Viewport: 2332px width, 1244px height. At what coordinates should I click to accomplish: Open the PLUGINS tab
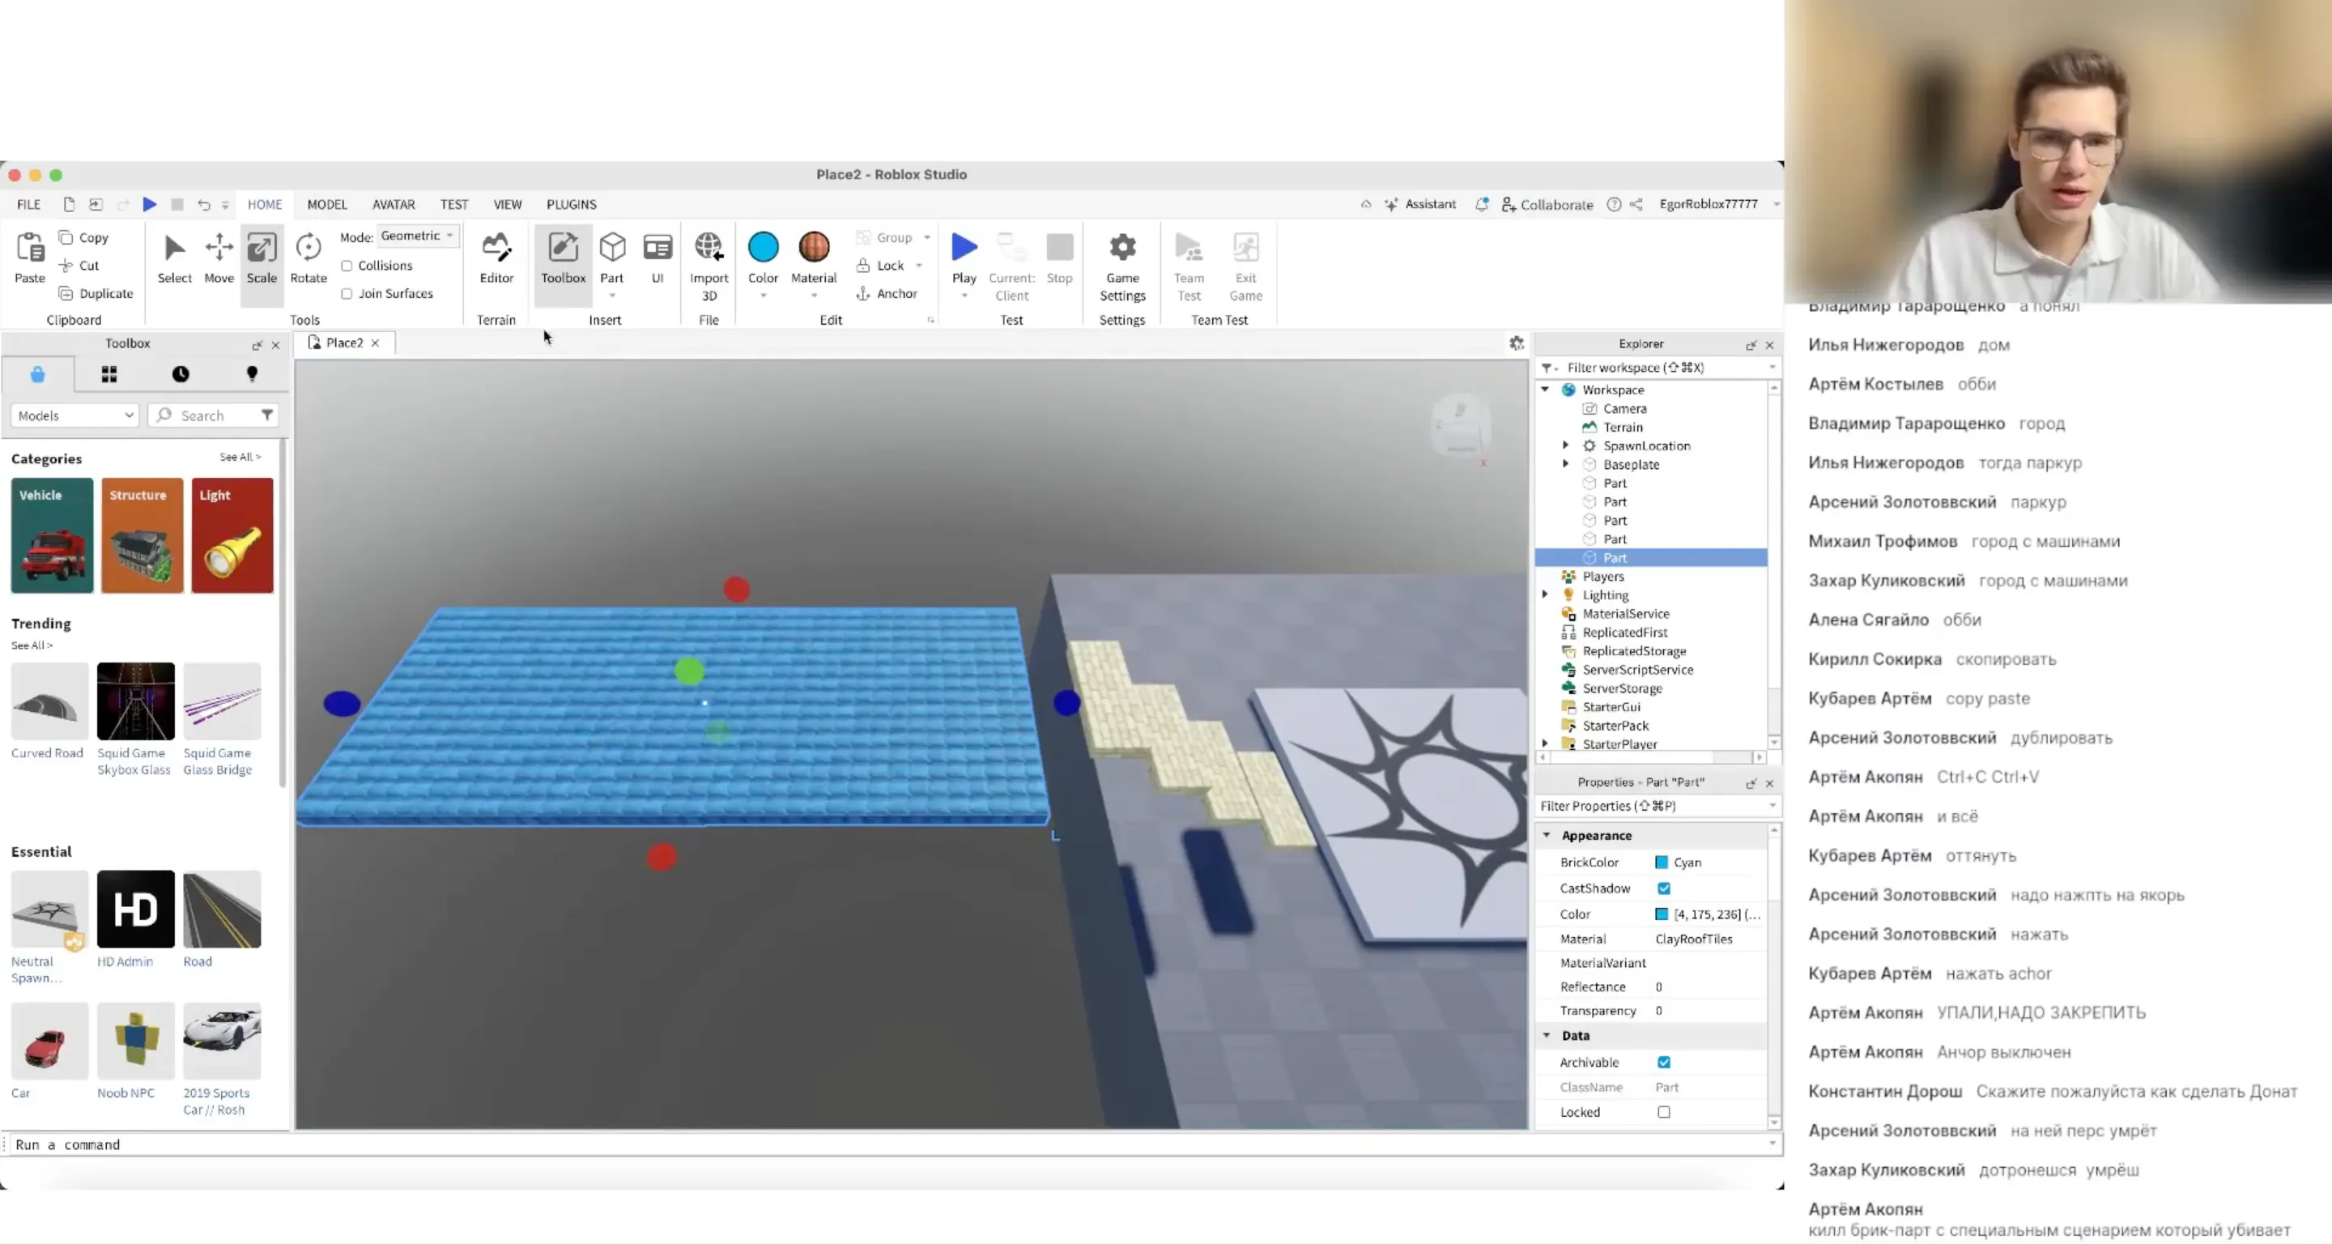pos(571,205)
